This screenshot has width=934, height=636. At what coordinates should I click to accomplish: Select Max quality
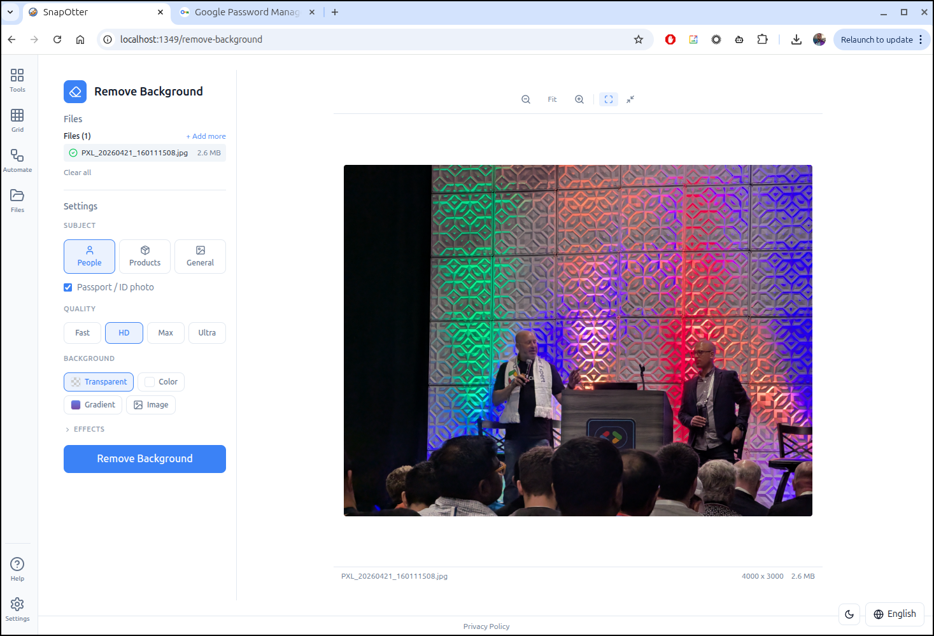click(x=166, y=333)
